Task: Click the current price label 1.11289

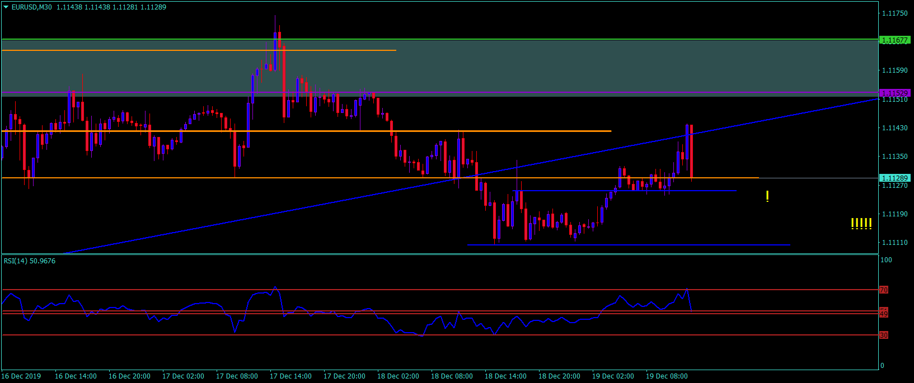Action: [x=895, y=178]
